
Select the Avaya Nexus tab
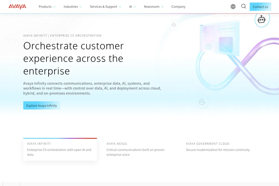(x=139, y=149)
